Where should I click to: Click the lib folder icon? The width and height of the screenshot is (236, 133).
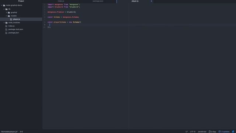[x=7, y=9]
